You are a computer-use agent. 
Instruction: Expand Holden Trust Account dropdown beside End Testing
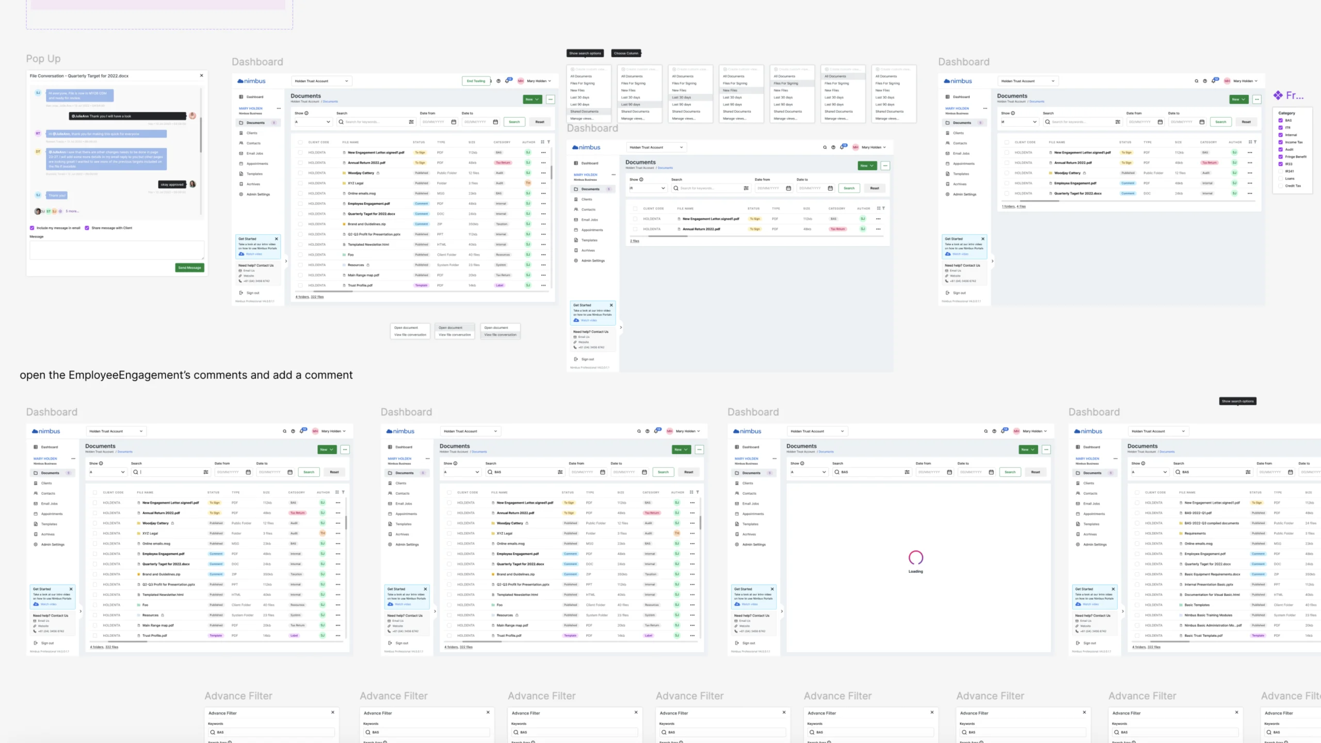pos(321,81)
